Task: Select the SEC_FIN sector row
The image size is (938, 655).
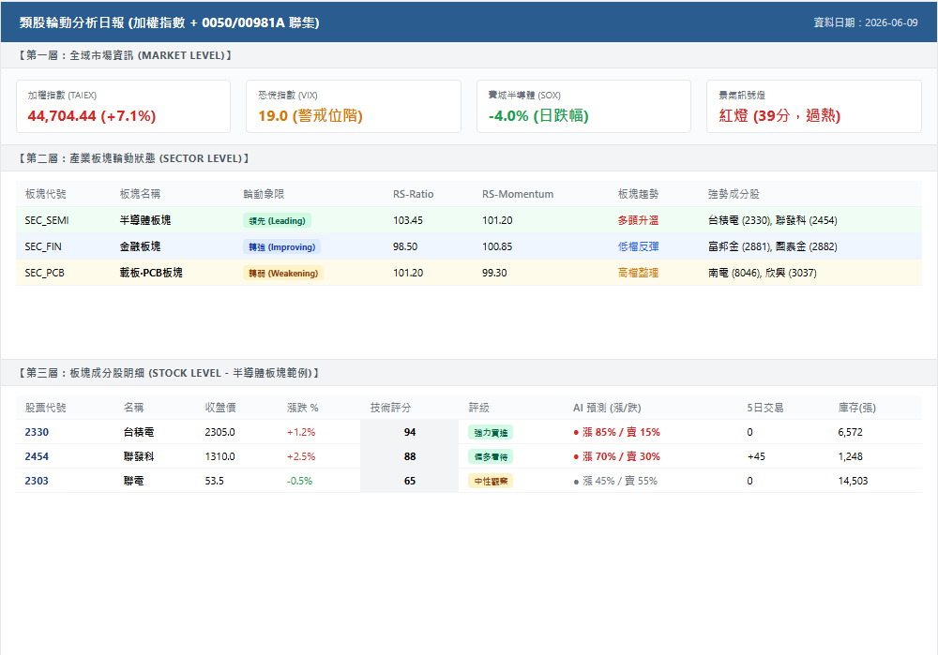Action: [x=469, y=246]
